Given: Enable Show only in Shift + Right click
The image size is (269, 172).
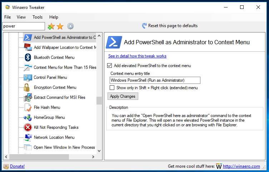Looking at the screenshot, I should click(112, 88).
